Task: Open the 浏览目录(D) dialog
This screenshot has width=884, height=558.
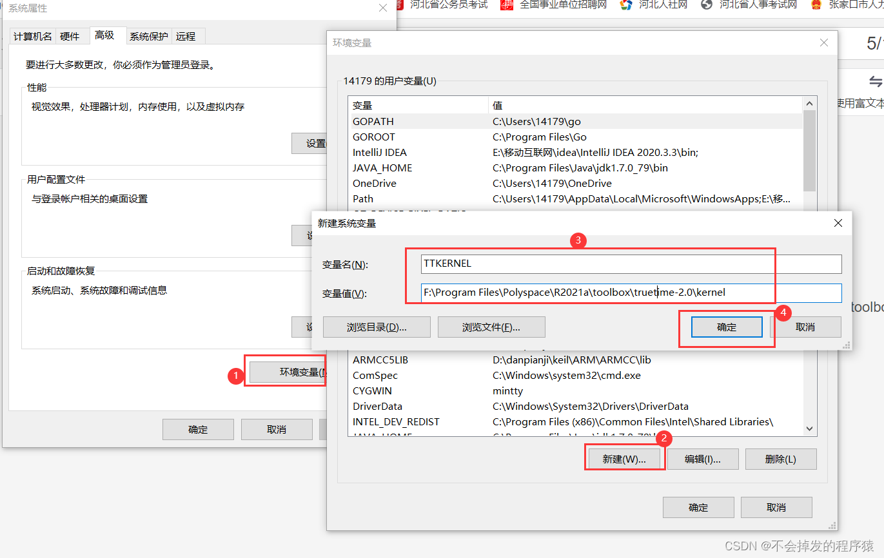Action: tap(377, 327)
